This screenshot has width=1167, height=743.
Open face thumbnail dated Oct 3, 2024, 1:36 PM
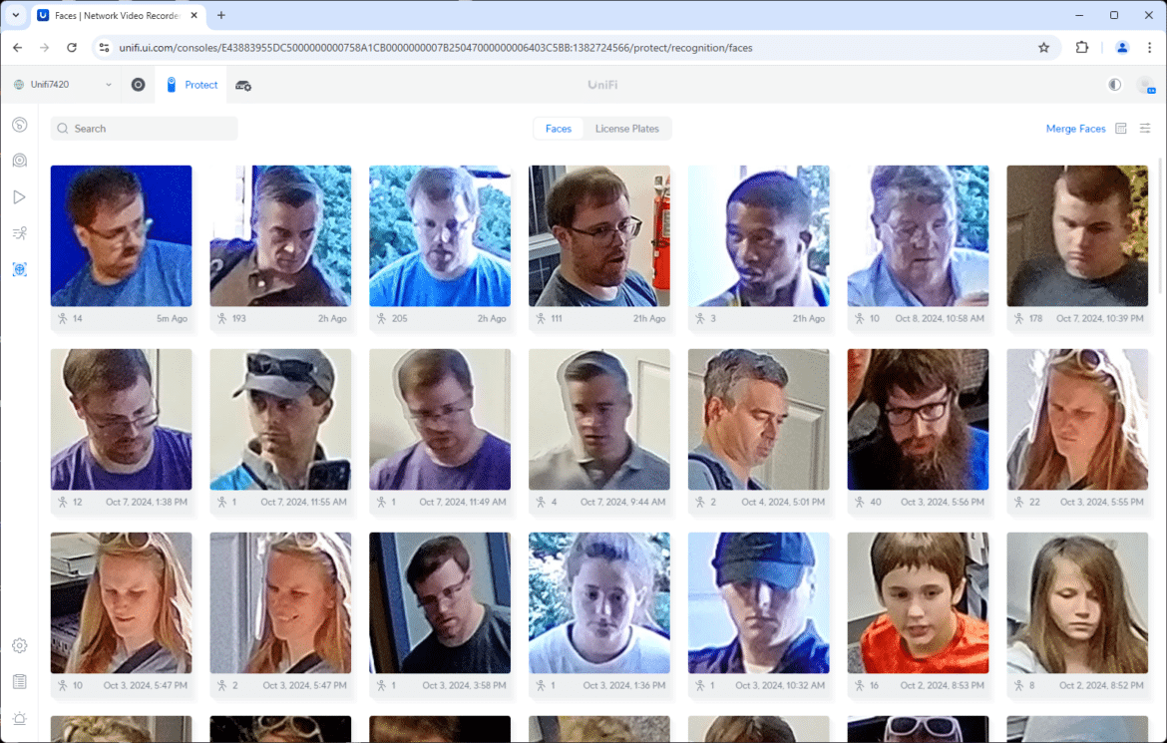click(599, 603)
